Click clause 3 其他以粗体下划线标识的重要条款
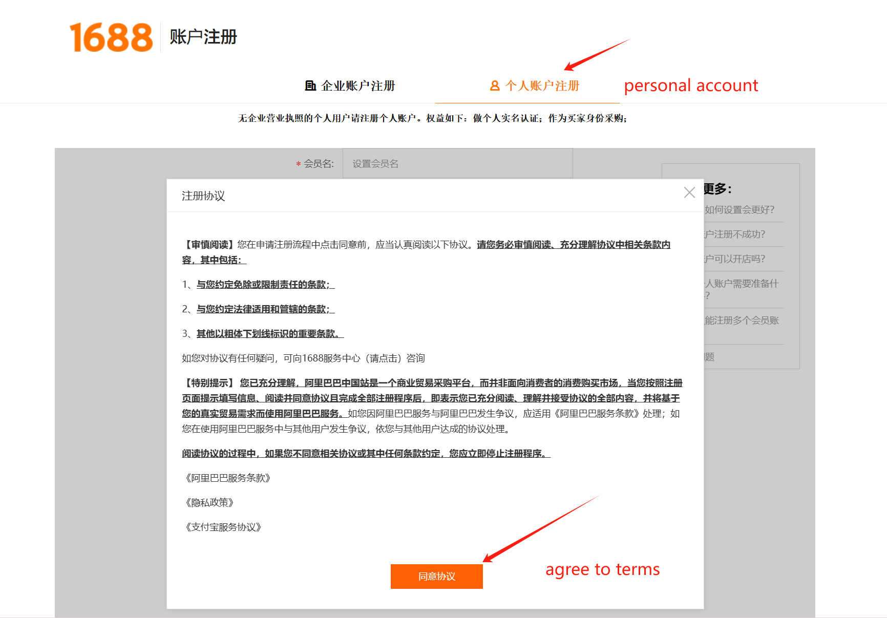The image size is (887, 618). coord(270,334)
